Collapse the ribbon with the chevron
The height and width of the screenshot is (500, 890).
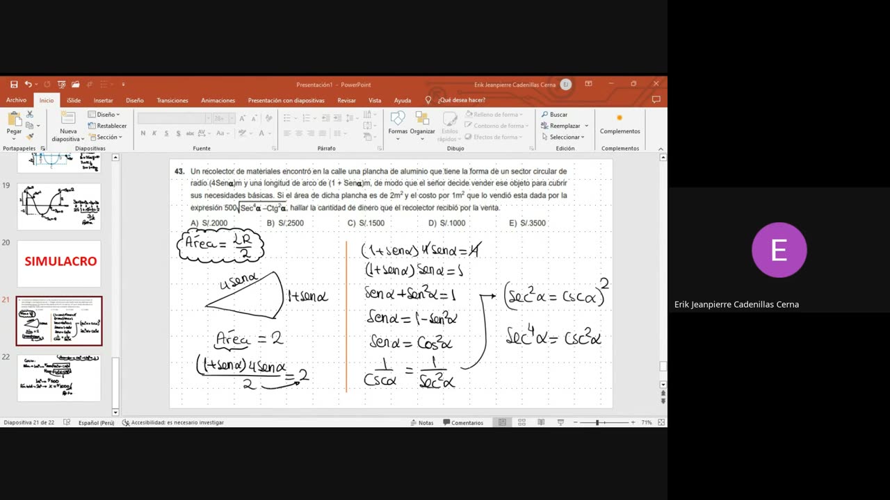(661, 149)
